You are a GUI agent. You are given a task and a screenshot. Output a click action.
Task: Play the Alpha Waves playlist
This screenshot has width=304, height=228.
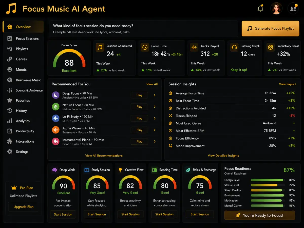click(139, 130)
